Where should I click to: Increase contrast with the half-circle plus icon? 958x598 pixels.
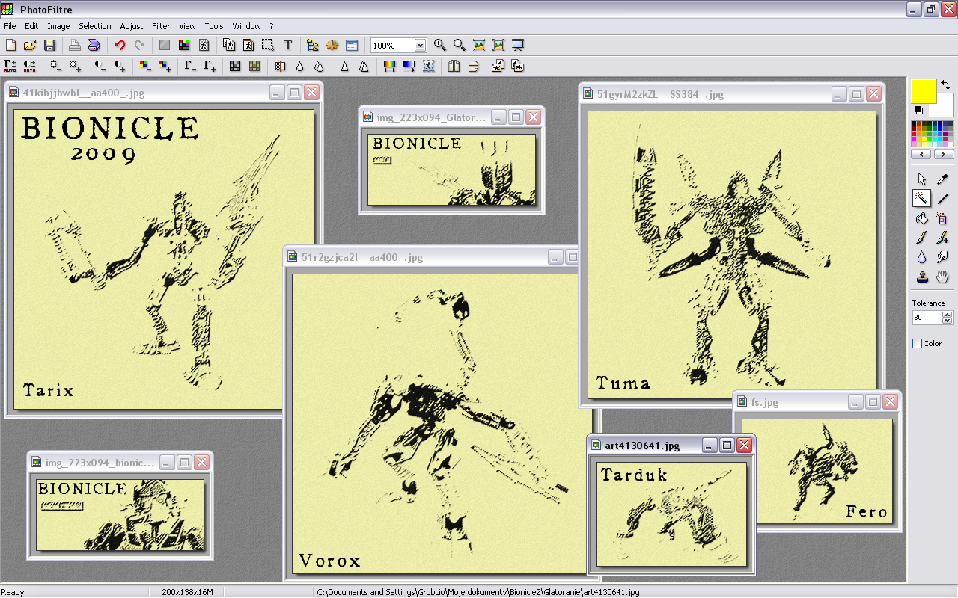coord(120,67)
